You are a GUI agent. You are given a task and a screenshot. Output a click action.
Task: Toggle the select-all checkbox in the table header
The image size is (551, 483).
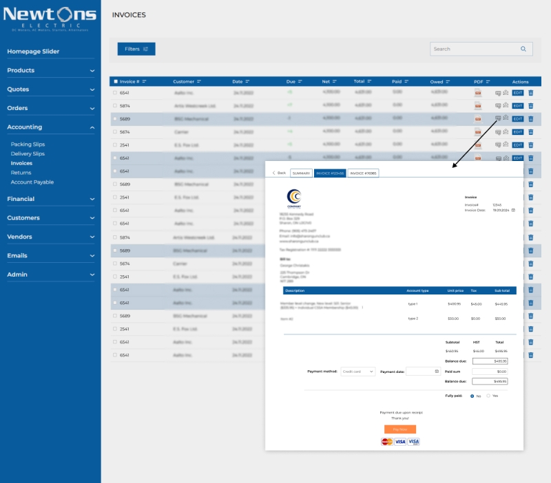[x=116, y=82]
